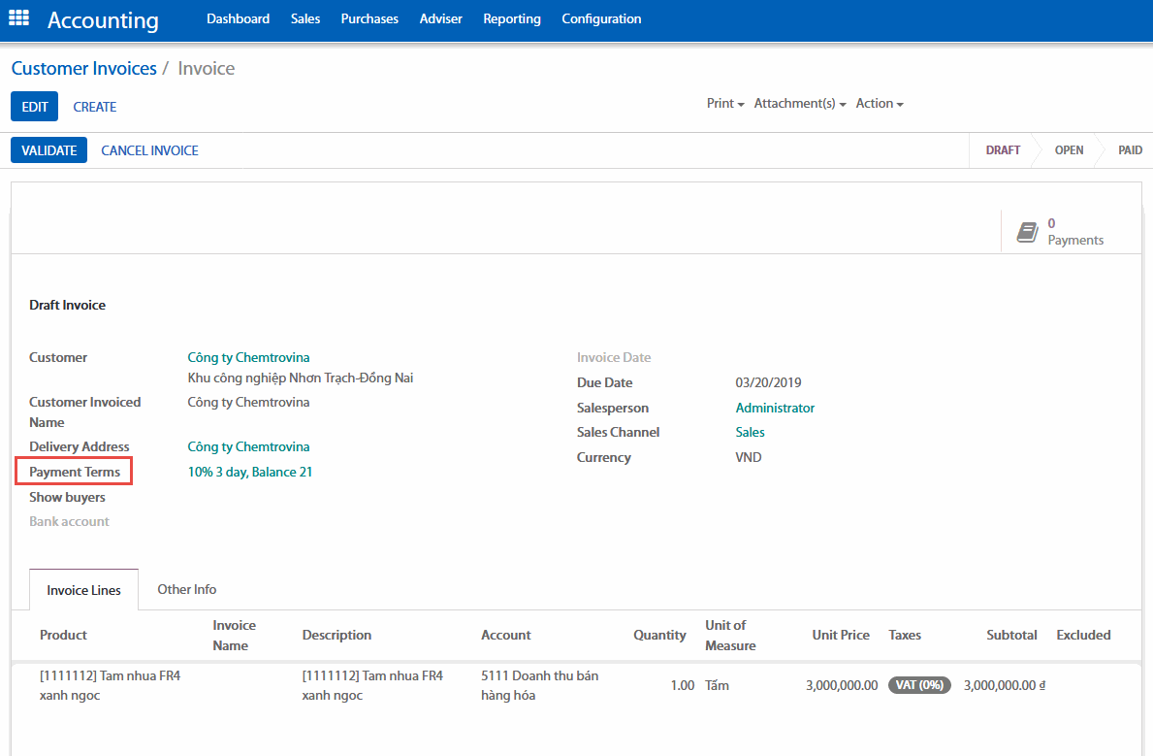Click the VAT (0%) tax tag
Viewport: 1153px width, 756px height.
point(919,685)
